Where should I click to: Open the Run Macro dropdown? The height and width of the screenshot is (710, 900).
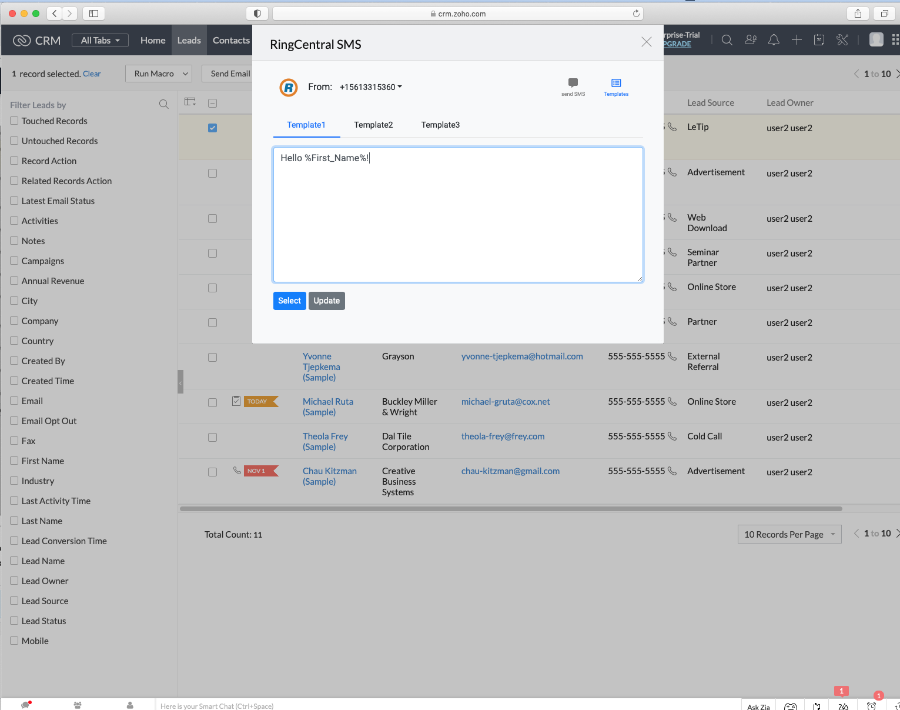tap(159, 74)
